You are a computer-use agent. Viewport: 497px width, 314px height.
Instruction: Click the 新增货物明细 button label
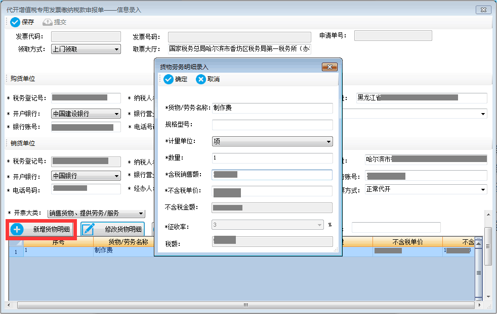[51, 230]
